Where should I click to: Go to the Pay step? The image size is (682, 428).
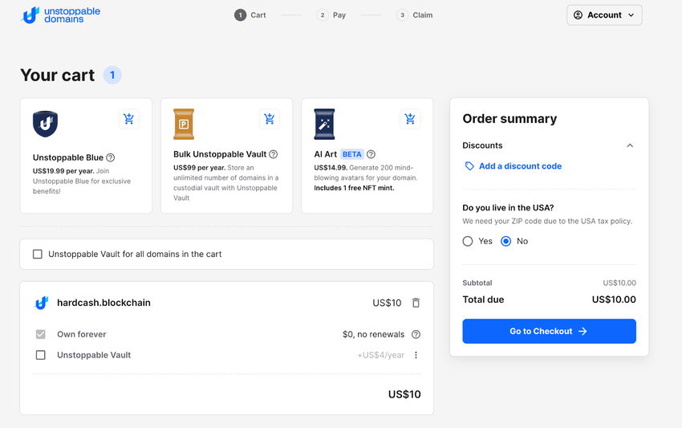pyautogui.click(x=331, y=15)
